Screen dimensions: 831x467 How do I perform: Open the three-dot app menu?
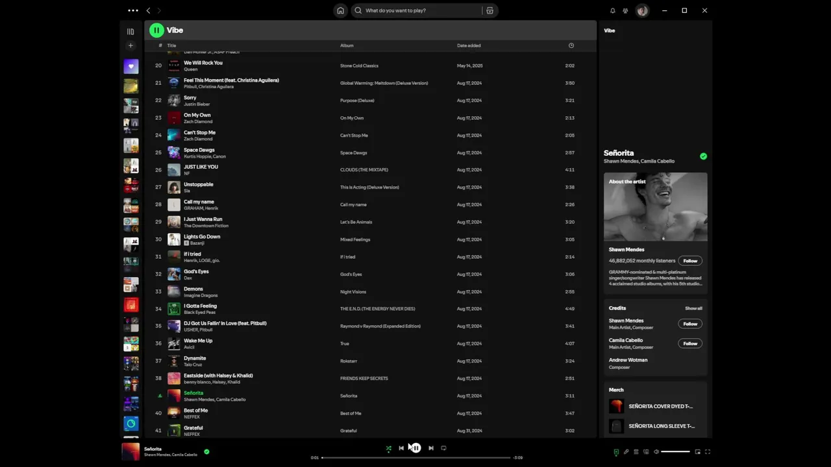[x=133, y=10]
